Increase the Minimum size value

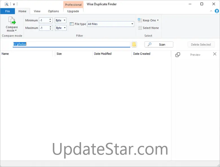(x=50, y=19)
